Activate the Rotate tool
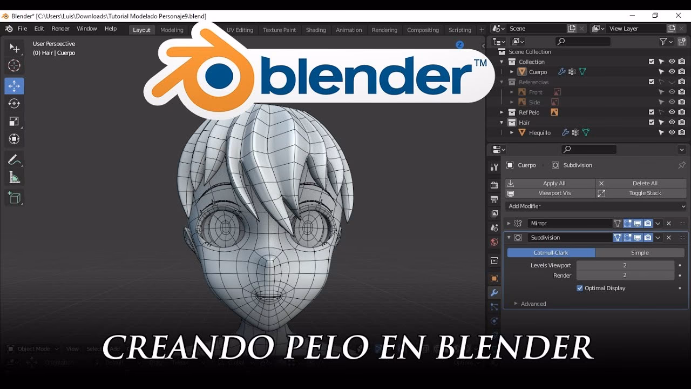This screenshot has height=389, width=691. tap(14, 102)
